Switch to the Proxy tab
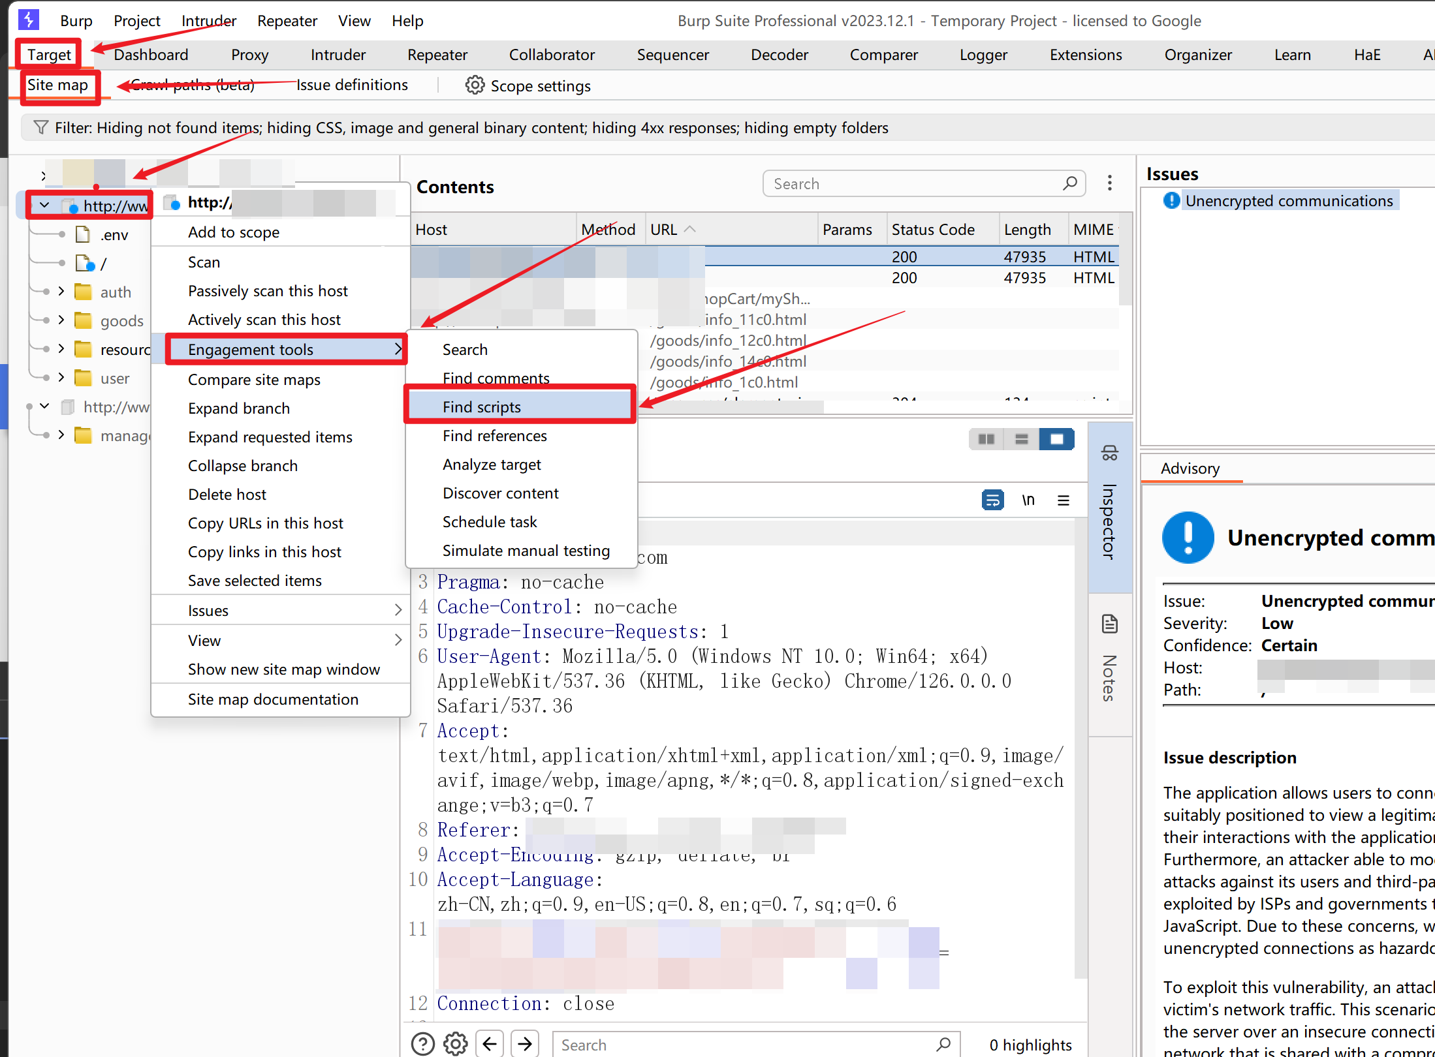Viewport: 1435px width, 1057px height. (x=249, y=55)
